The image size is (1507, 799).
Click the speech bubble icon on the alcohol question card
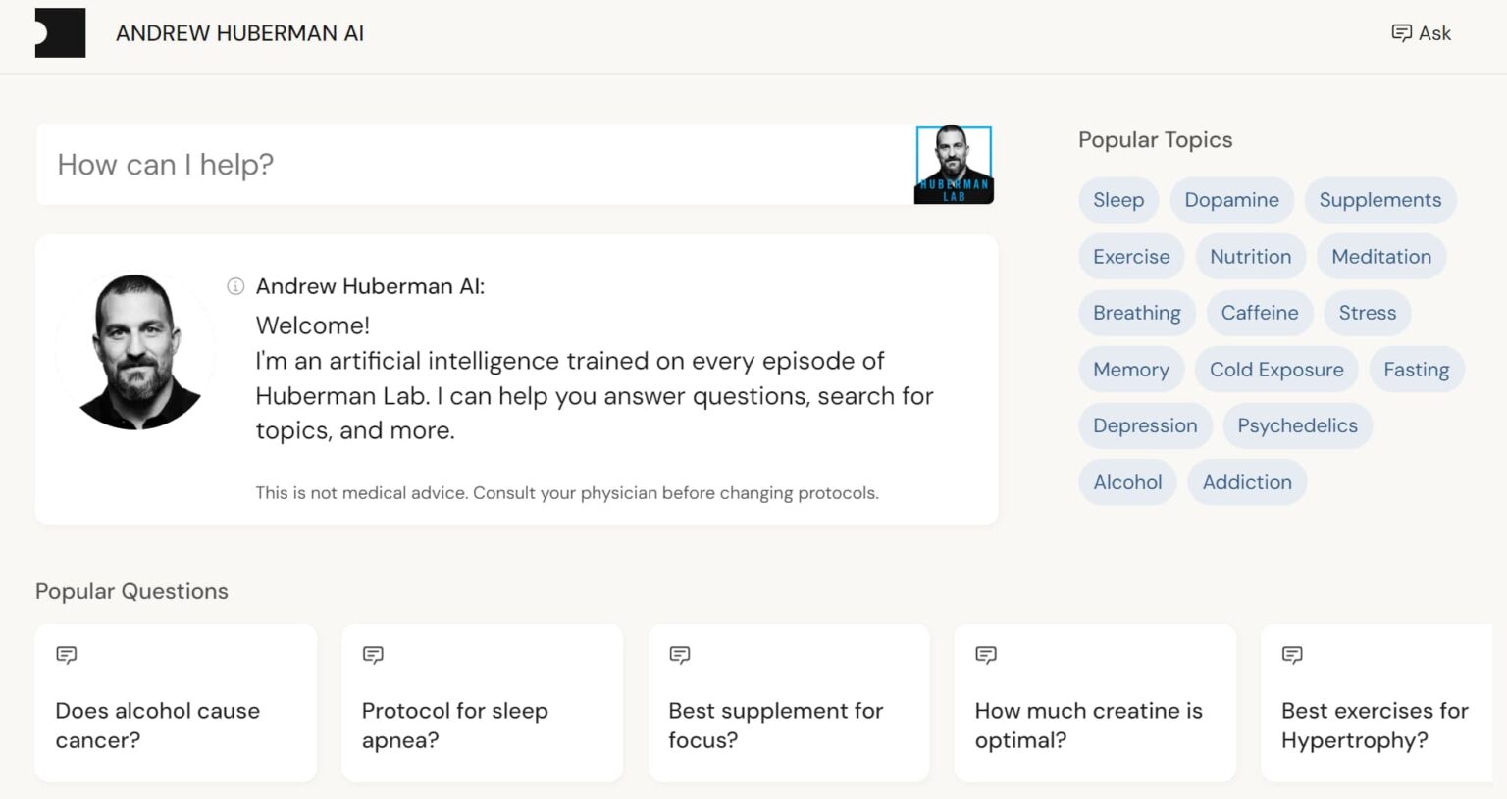point(67,655)
